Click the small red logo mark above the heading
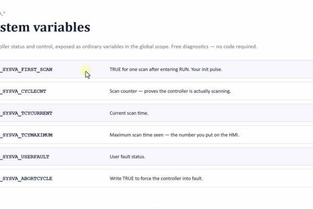The width and height of the screenshot is (313, 210). click(x=3, y=14)
